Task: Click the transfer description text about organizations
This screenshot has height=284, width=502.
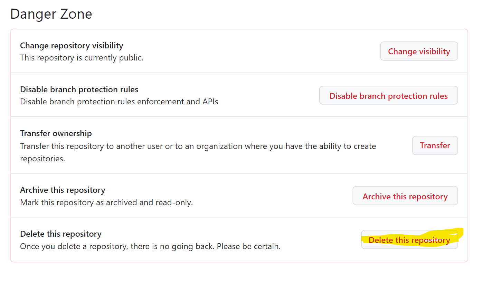Action: 198,146
